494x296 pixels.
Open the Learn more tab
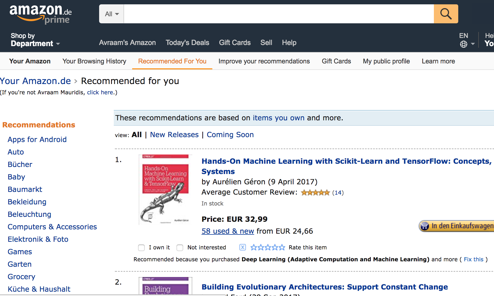tap(438, 61)
